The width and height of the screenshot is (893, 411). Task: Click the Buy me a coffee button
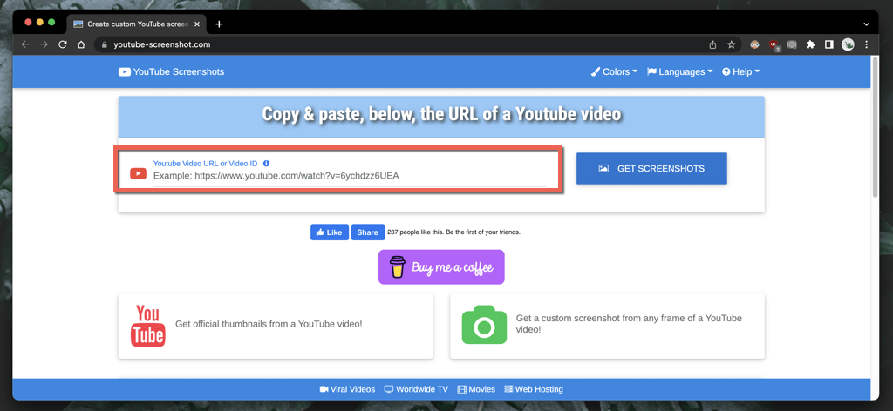tap(441, 267)
